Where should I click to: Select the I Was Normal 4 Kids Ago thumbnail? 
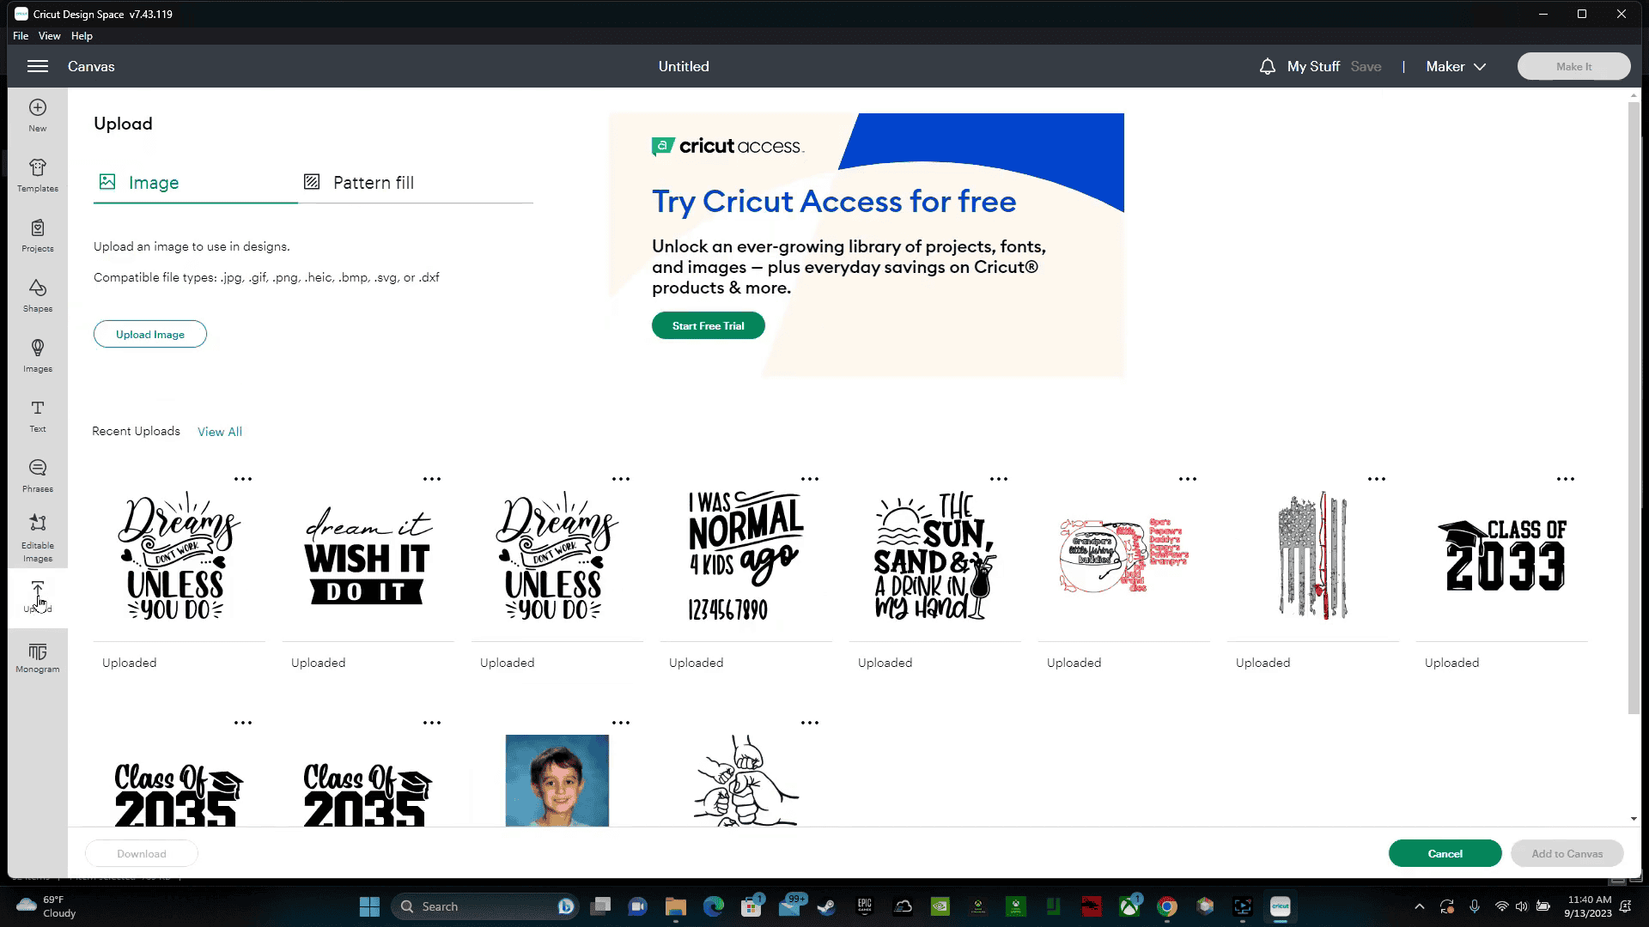pos(745,555)
